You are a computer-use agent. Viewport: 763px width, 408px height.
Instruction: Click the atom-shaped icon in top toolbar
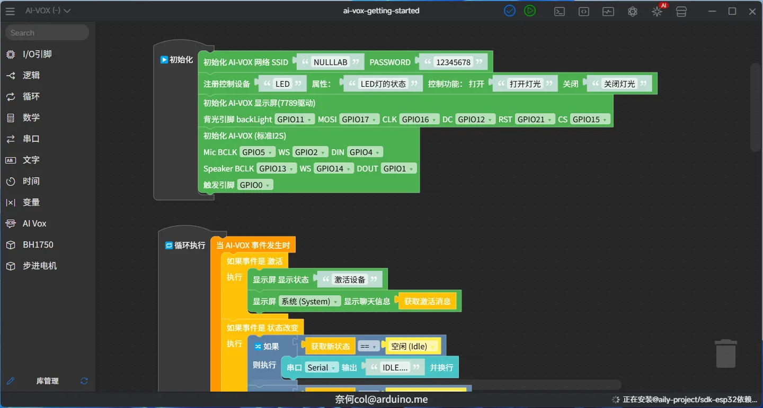click(x=632, y=11)
